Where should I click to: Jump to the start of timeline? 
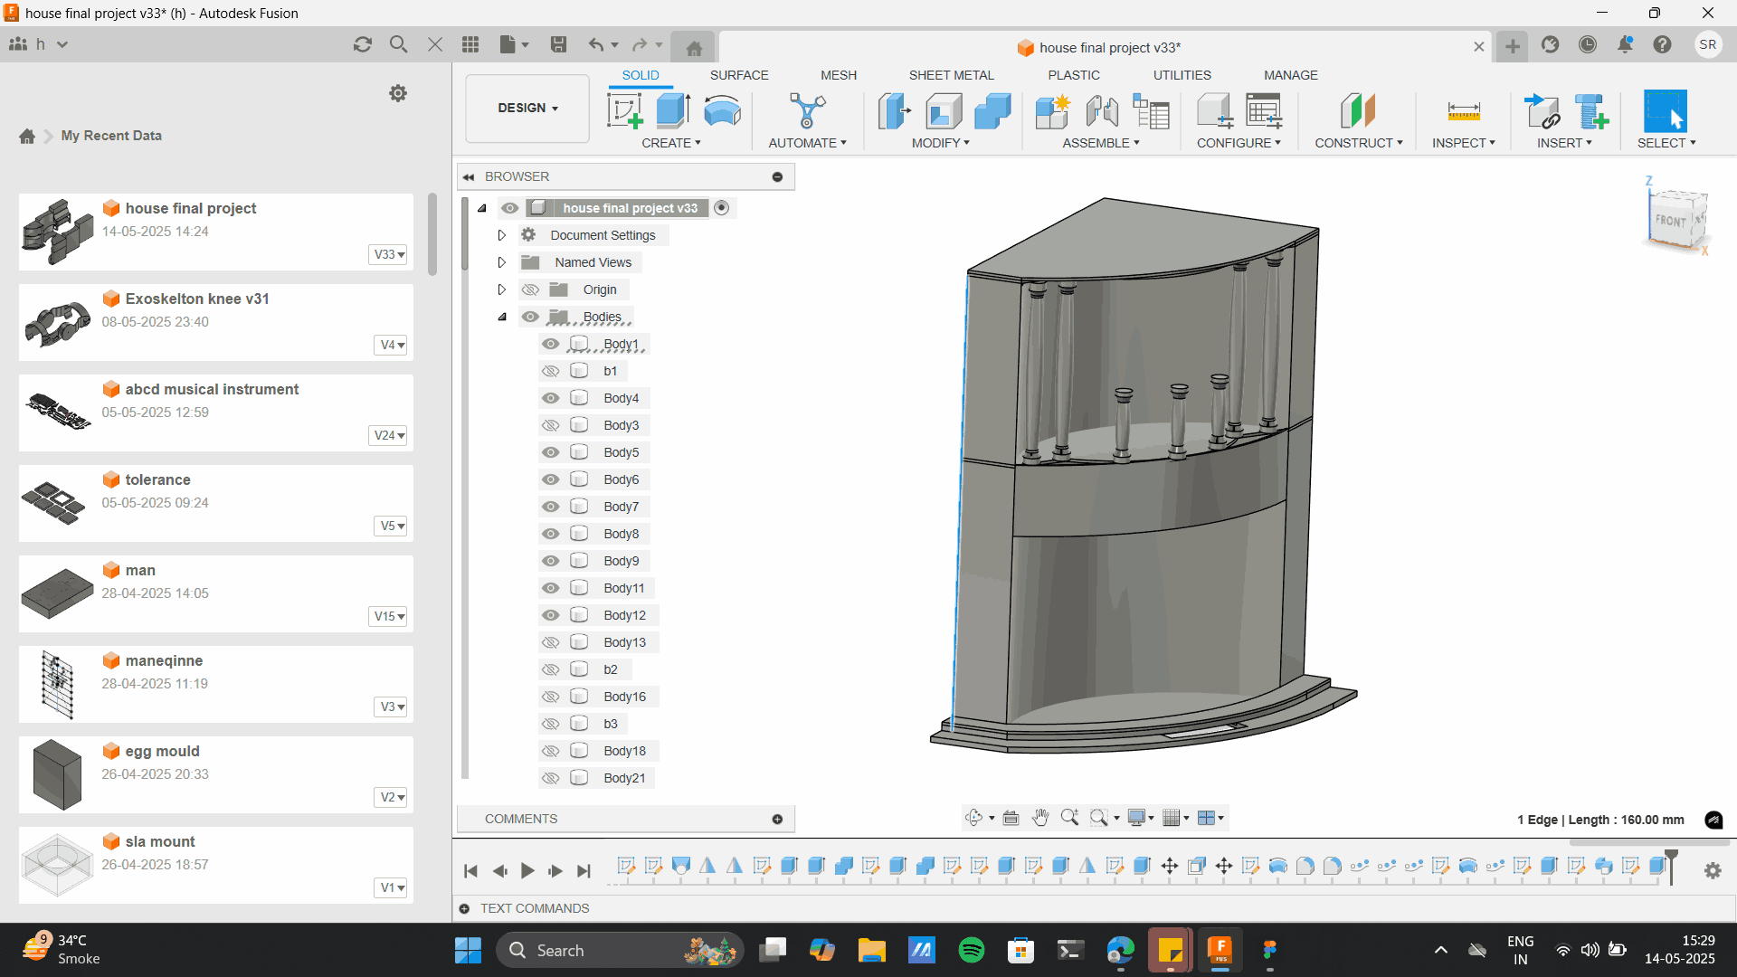pyautogui.click(x=470, y=871)
